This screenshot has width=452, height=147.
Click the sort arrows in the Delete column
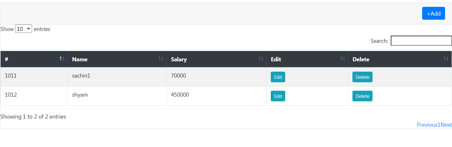pyautogui.click(x=446, y=58)
